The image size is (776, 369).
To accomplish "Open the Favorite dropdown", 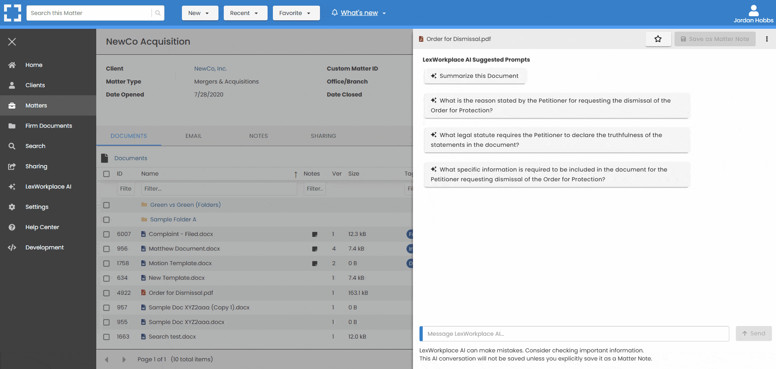I will 296,13.
